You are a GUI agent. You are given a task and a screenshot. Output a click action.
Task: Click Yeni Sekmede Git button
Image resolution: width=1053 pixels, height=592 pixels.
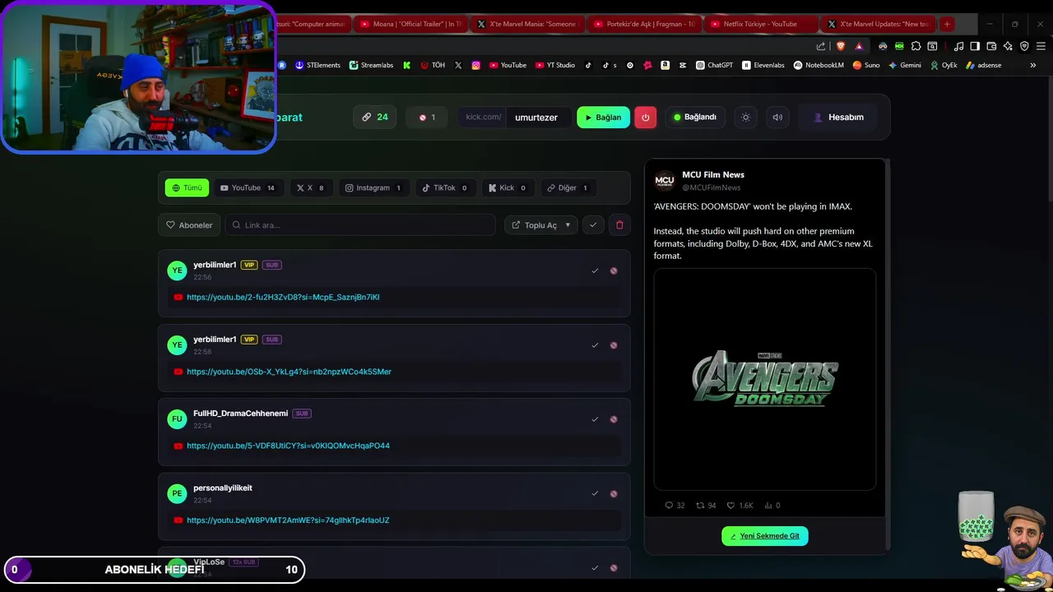(x=765, y=536)
